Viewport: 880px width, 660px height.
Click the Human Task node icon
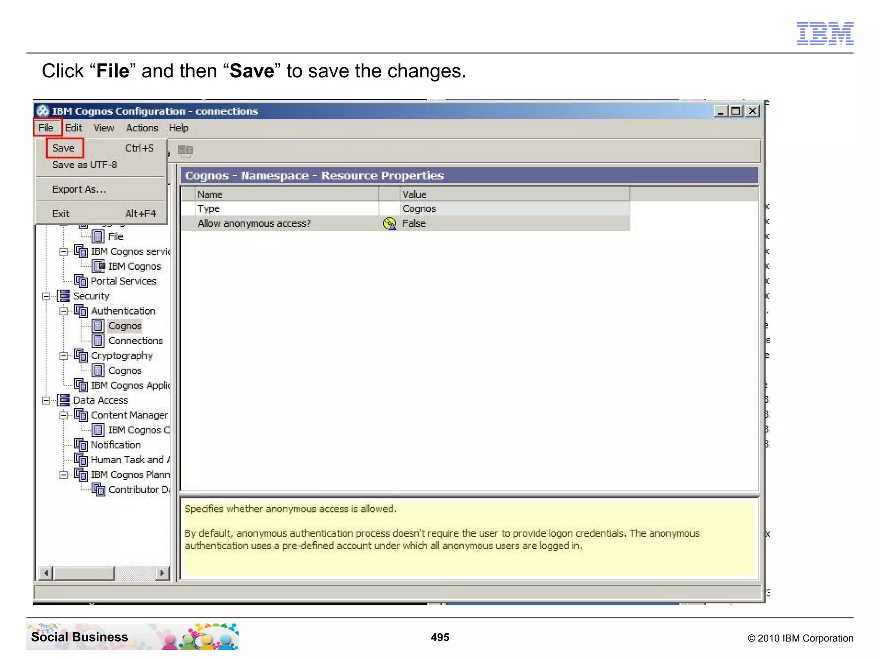point(81,459)
